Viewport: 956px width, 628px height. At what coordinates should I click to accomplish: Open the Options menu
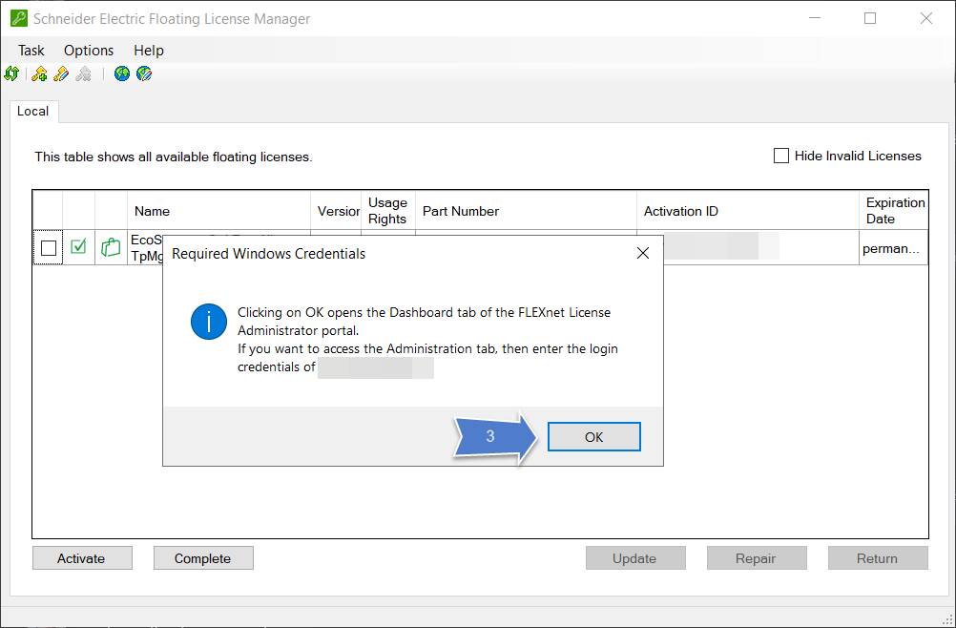(x=89, y=50)
